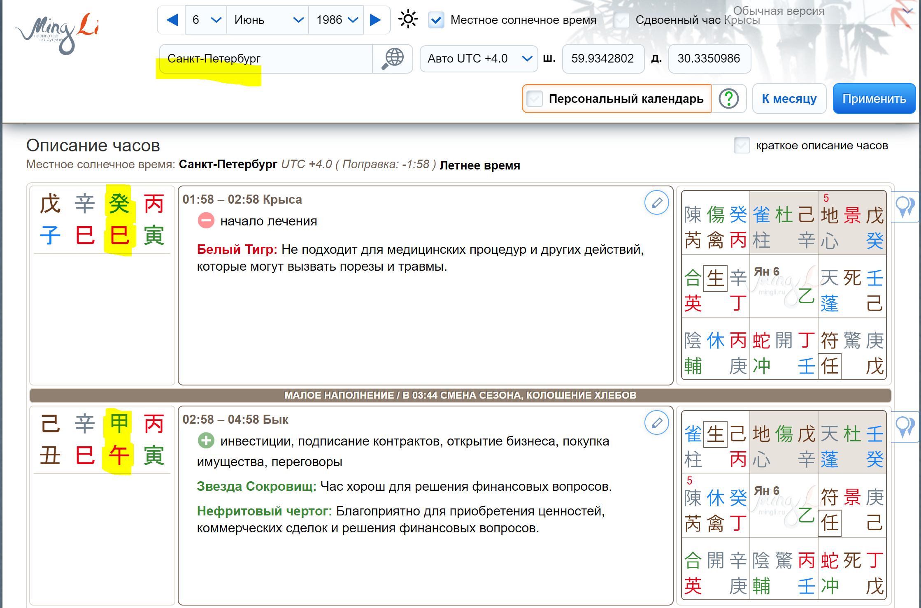Screen dimensions: 921x608
Task: Enable Сдвоенный час Крысы checkbox
Action: click(x=621, y=20)
